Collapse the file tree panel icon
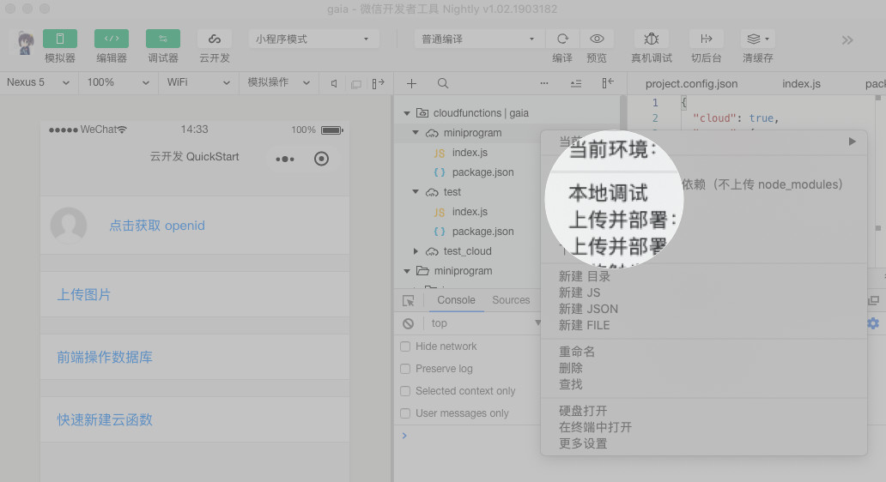The width and height of the screenshot is (886, 482). [x=608, y=83]
